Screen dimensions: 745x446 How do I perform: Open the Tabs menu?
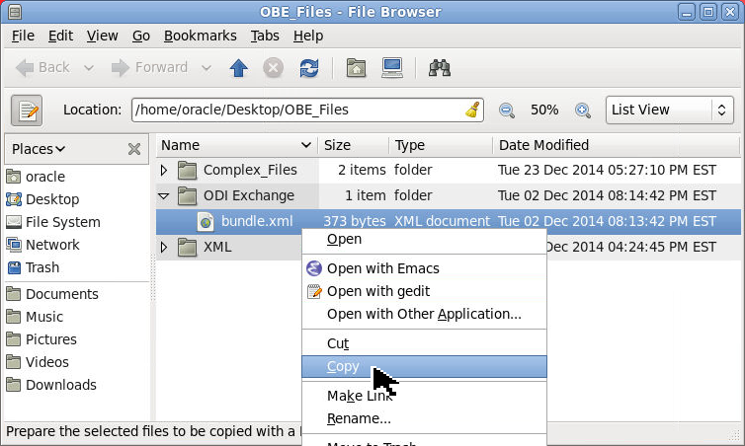[x=265, y=37]
